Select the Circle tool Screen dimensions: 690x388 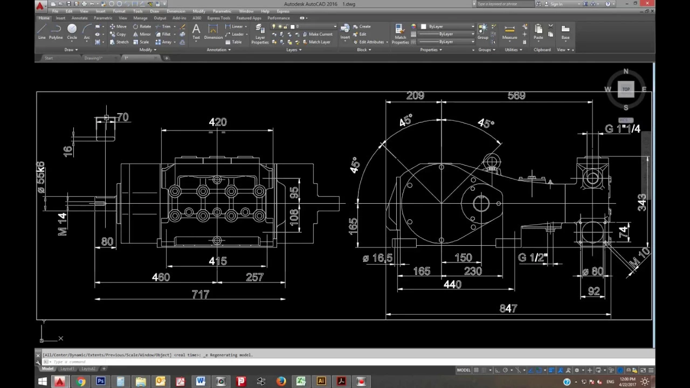(72, 31)
